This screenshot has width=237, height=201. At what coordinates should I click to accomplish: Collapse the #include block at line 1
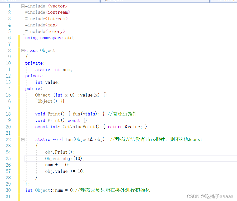tap(23, 6)
